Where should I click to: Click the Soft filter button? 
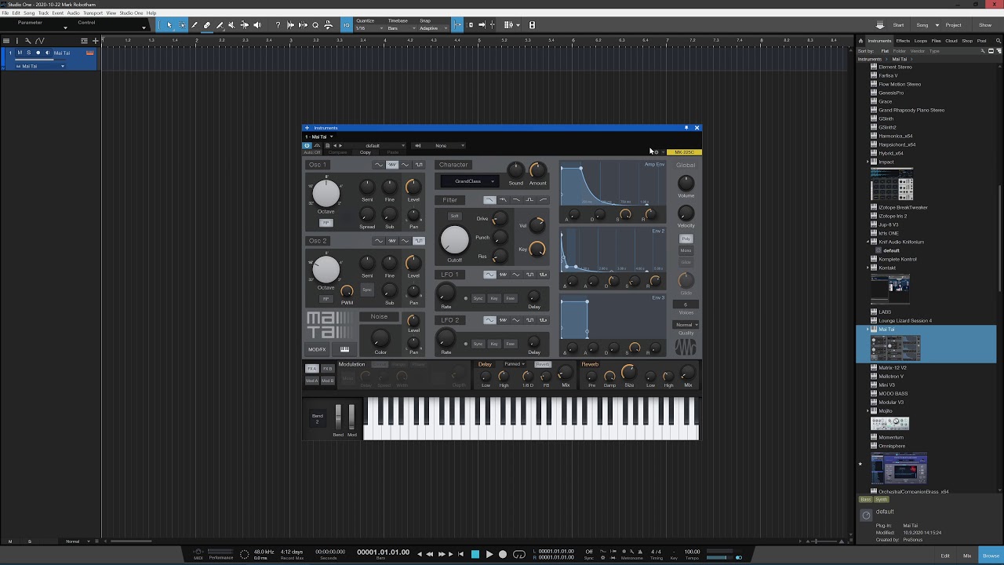pos(454,216)
